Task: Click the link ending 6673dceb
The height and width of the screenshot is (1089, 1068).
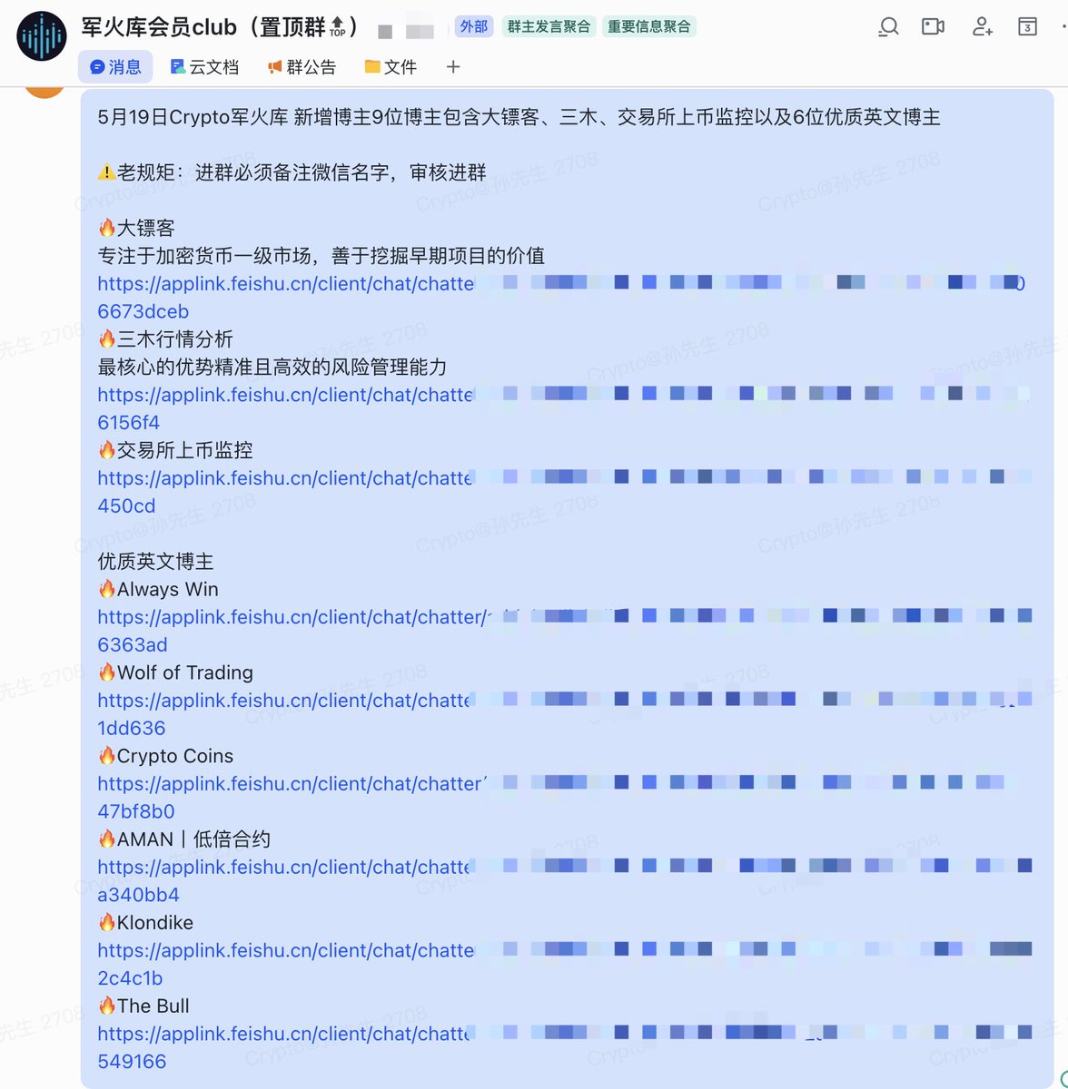Action: 143,311
